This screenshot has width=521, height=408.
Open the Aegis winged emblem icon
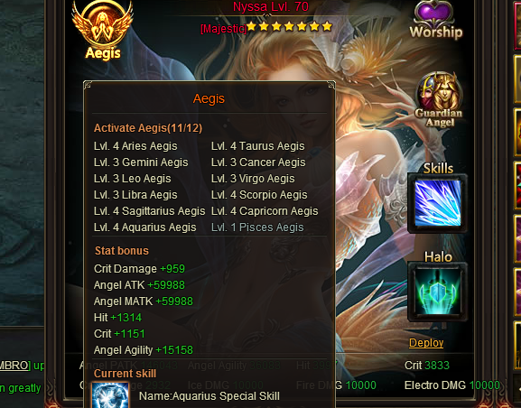pyautogui.click(x=103, y=32)
